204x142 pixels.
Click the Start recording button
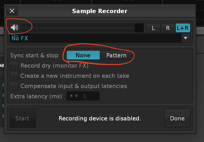point(23,118)
